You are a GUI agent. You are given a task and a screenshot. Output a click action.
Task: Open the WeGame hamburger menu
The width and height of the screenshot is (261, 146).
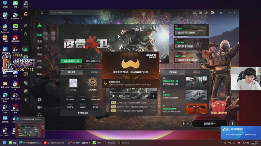(221, 13)
